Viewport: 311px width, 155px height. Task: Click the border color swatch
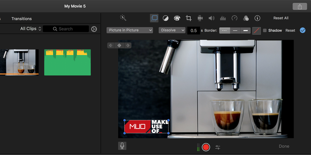click(256, 31)
